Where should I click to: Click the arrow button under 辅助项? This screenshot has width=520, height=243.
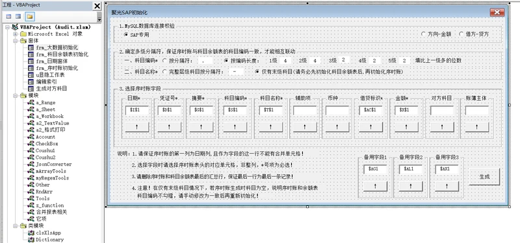[305, 126]
